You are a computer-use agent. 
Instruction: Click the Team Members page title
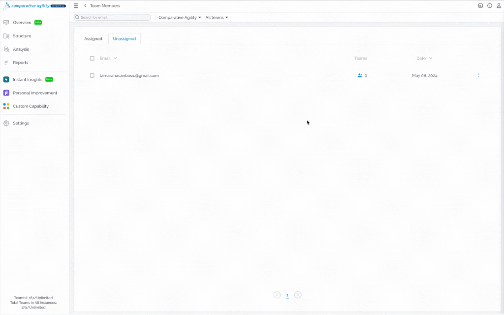105,6
